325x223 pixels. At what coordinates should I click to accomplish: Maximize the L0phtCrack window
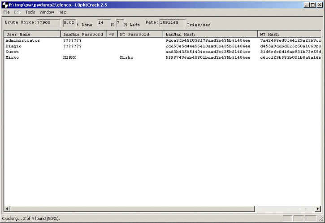(313, 5)
